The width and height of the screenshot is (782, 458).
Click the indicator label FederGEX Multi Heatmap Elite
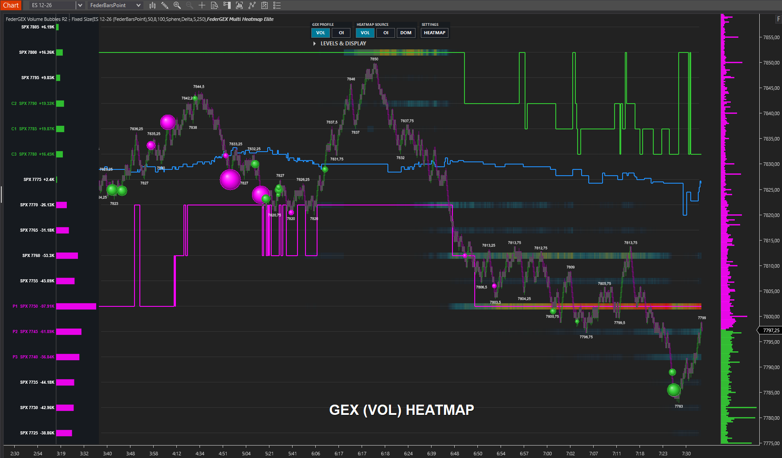240,19
